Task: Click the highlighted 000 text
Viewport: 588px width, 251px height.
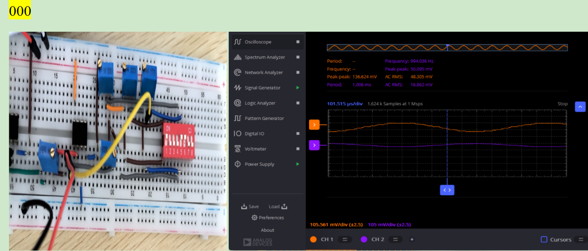Action: coord(20,11)
